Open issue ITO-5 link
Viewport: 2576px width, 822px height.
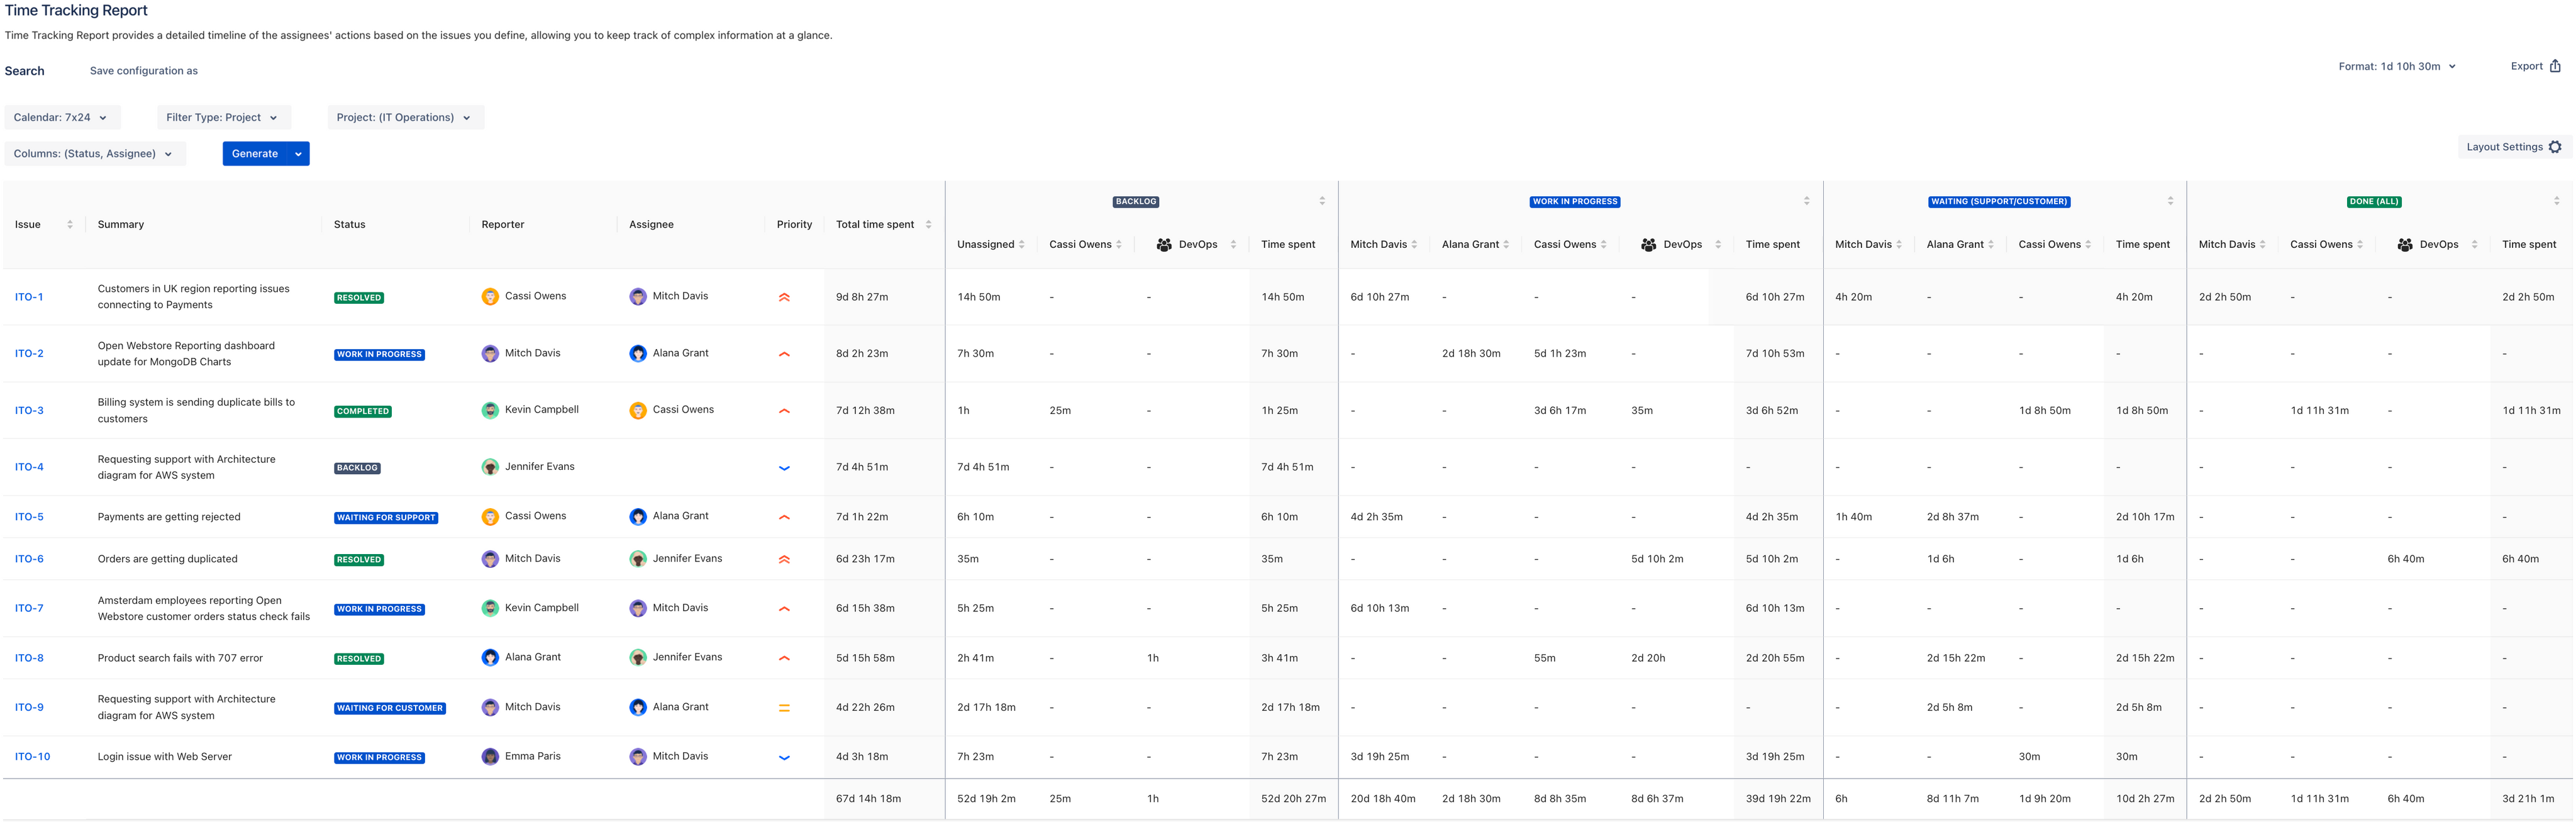[x=29, y=517]
